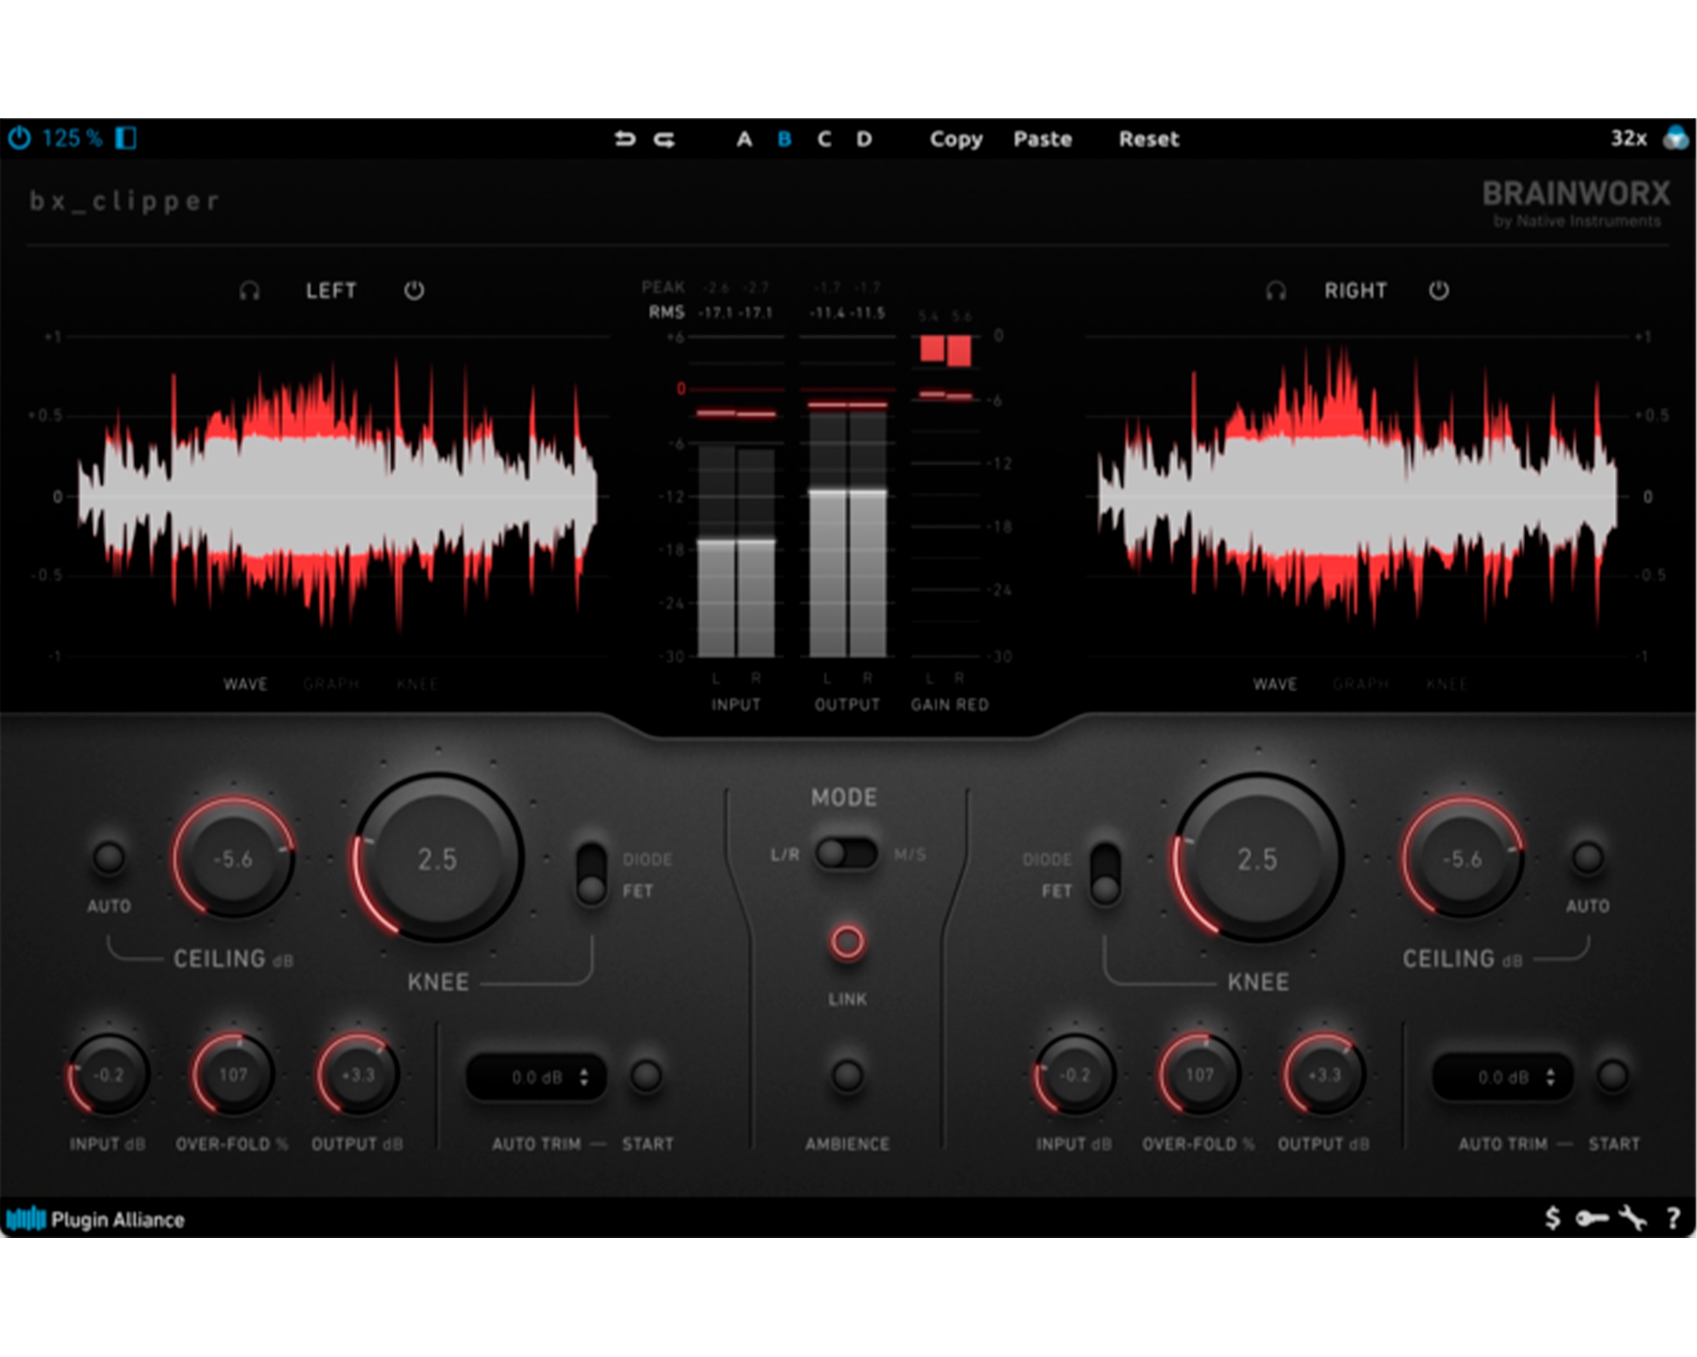Click the Copy button
The width and height of the screenshot is (1697, 1357).
click(956, 139)
